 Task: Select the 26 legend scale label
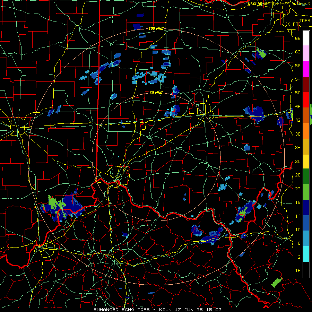[298, 175]
